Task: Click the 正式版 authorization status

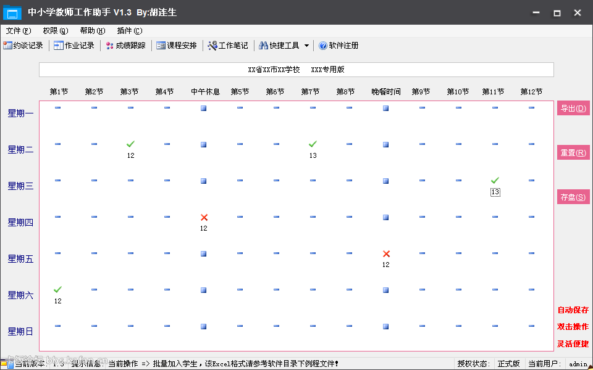Action: (x=508, y=364)
